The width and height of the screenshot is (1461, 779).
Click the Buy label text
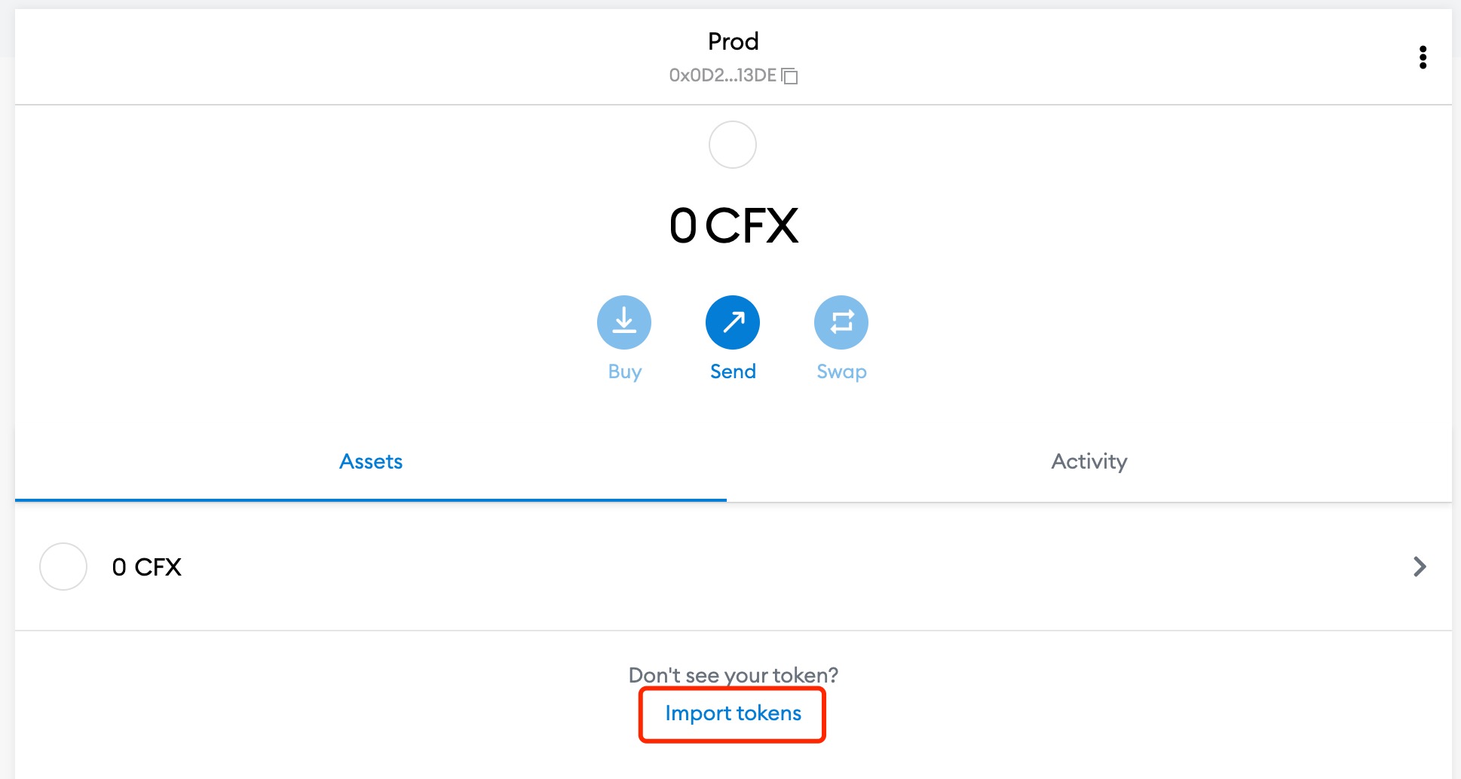[623, 371]
